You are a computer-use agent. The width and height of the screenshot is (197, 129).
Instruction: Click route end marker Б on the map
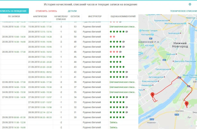pos(187,103)
